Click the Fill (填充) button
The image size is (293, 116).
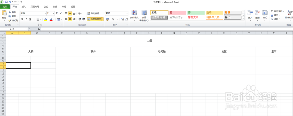click(275, 15)
